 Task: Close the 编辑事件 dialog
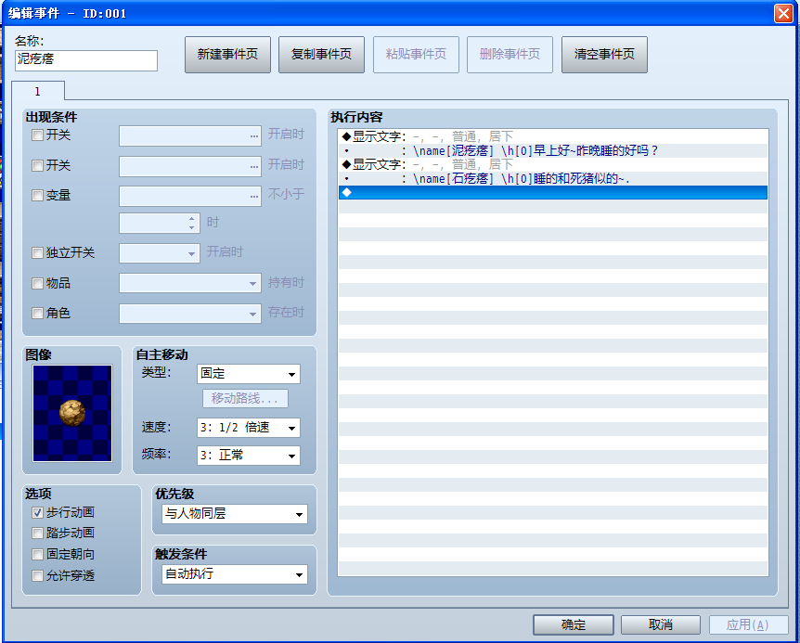click(x=783, y=13)
